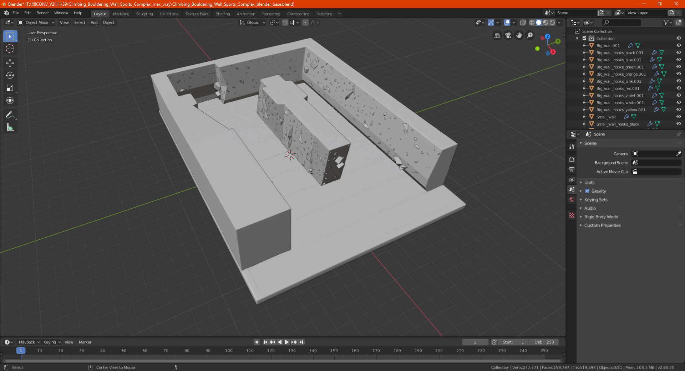Toggle perspective/orthographic grid view icon
685x371 pixels.
(497, 35)
